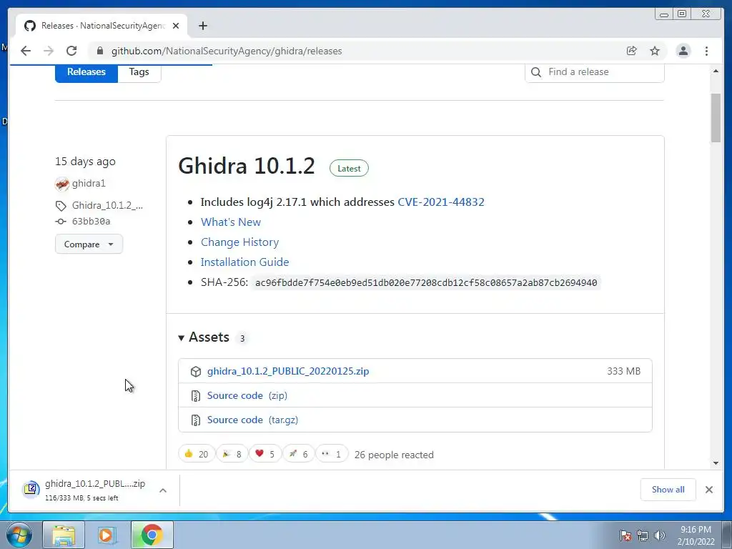Click the SHA-256 hash value
The image size is (732, 549).
point(426,283)
